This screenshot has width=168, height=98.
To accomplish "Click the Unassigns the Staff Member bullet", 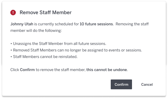I will [58, 44].
